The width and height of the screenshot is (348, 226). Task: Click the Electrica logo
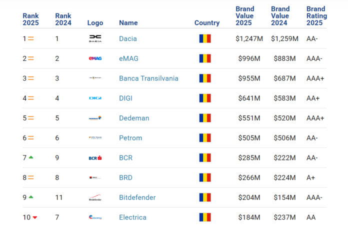(x=95, y=217)
